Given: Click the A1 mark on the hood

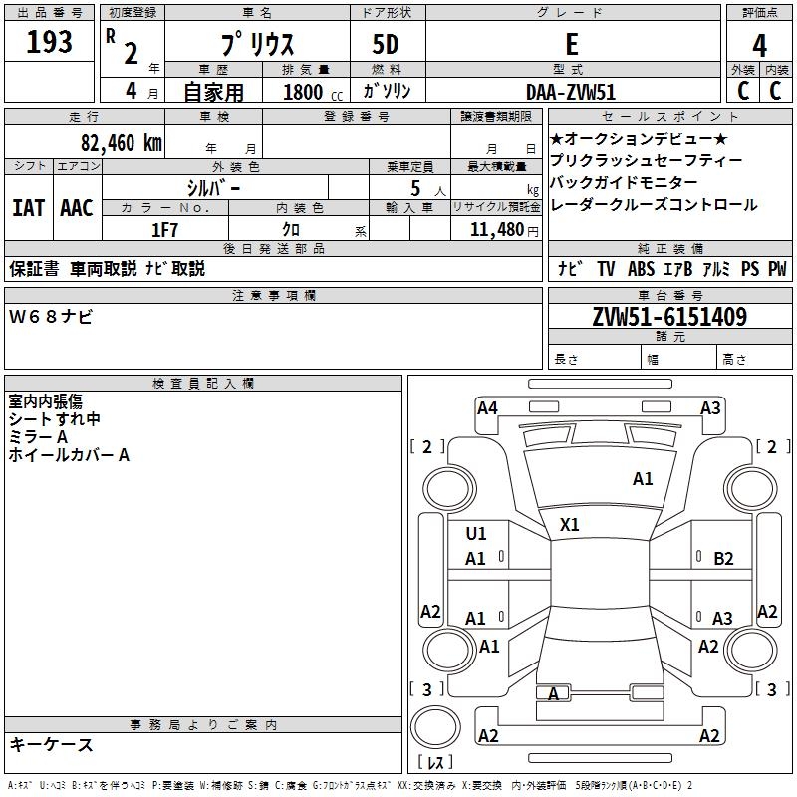Looking at the screenshot, I should 643,479.
